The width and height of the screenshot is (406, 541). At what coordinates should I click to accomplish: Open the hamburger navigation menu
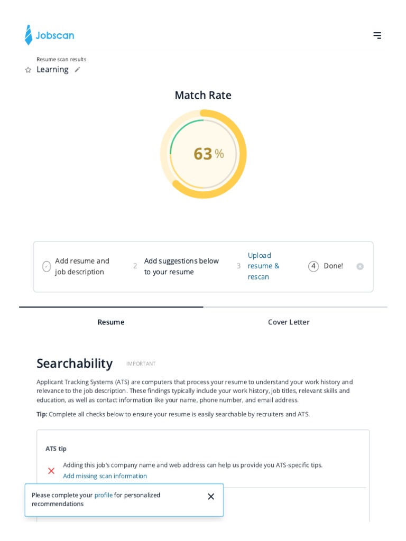[x=377, y=35]
